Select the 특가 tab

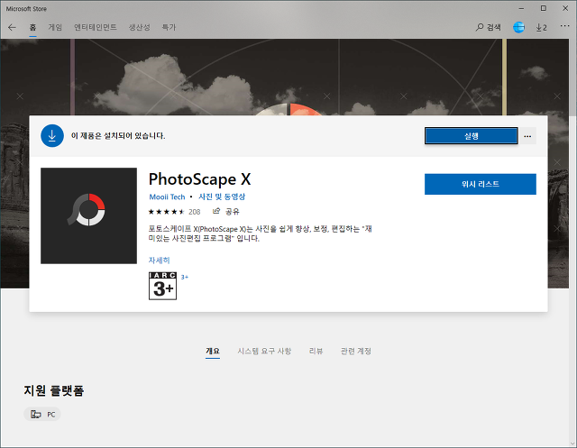169,27
